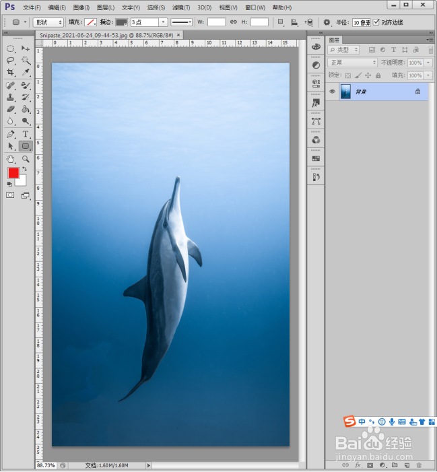Reset default foreground and background colors
The height and width of the screenshot is (472, 437).
pos(9,184)
